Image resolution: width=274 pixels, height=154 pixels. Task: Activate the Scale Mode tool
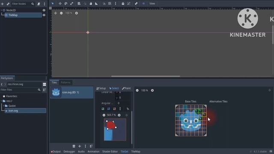pyautogui.click(x=71, y=3)
